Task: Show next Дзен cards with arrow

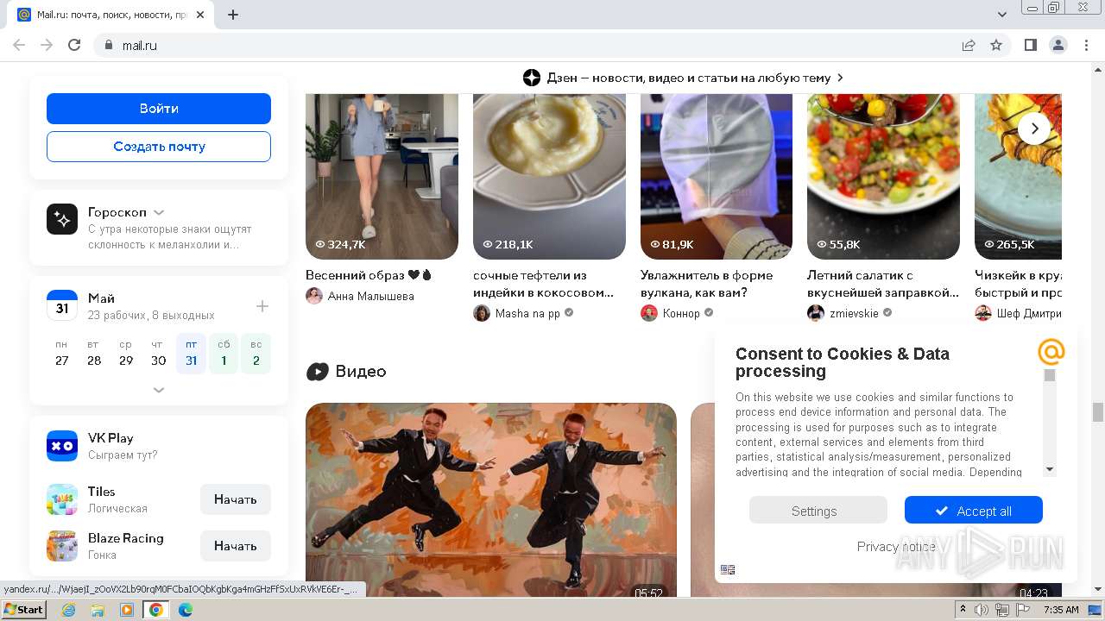Action: click(x=1034, y=129)
